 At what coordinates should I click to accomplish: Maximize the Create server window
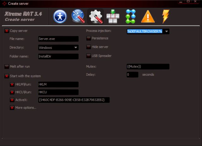click(x=188, y=2)
